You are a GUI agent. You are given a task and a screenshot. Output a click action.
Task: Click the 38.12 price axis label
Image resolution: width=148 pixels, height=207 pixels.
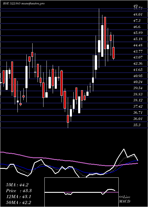pos(138,100)
